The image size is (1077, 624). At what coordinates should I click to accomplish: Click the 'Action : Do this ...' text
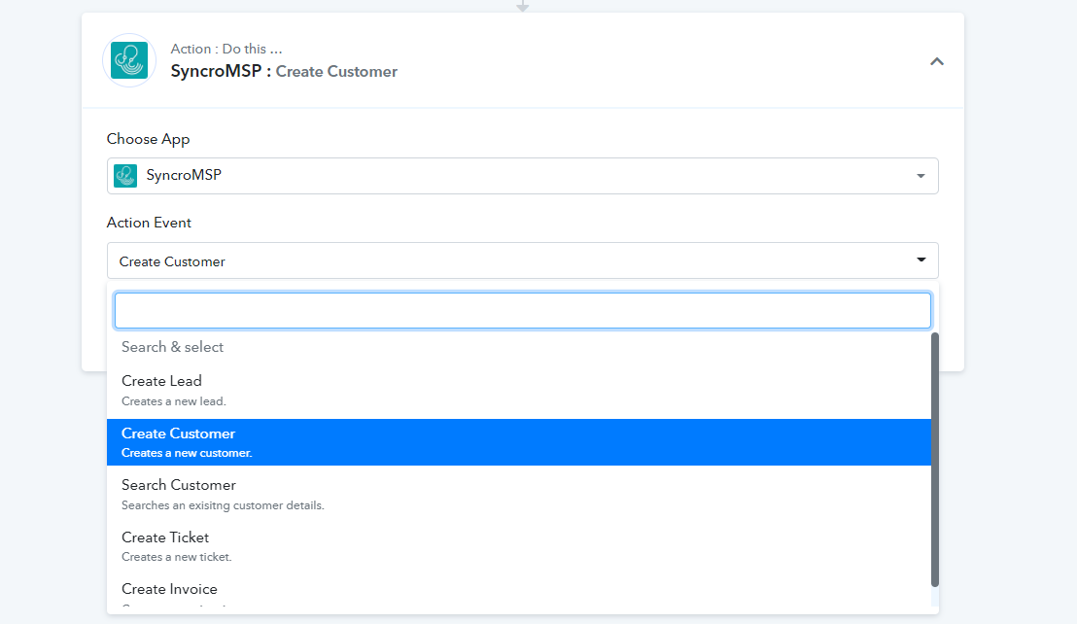click(226, 49)
